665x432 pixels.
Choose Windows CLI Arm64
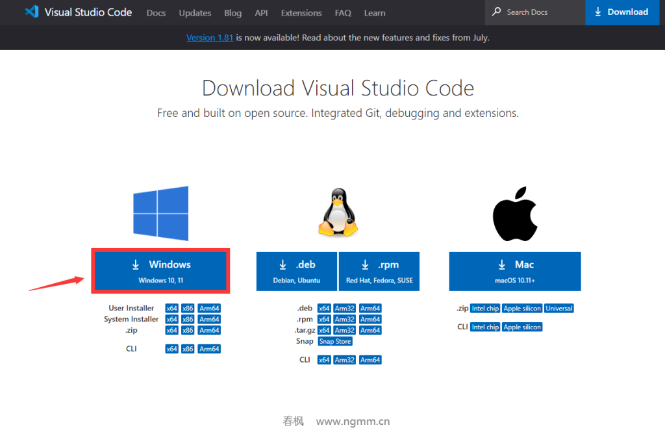[210, 349]
